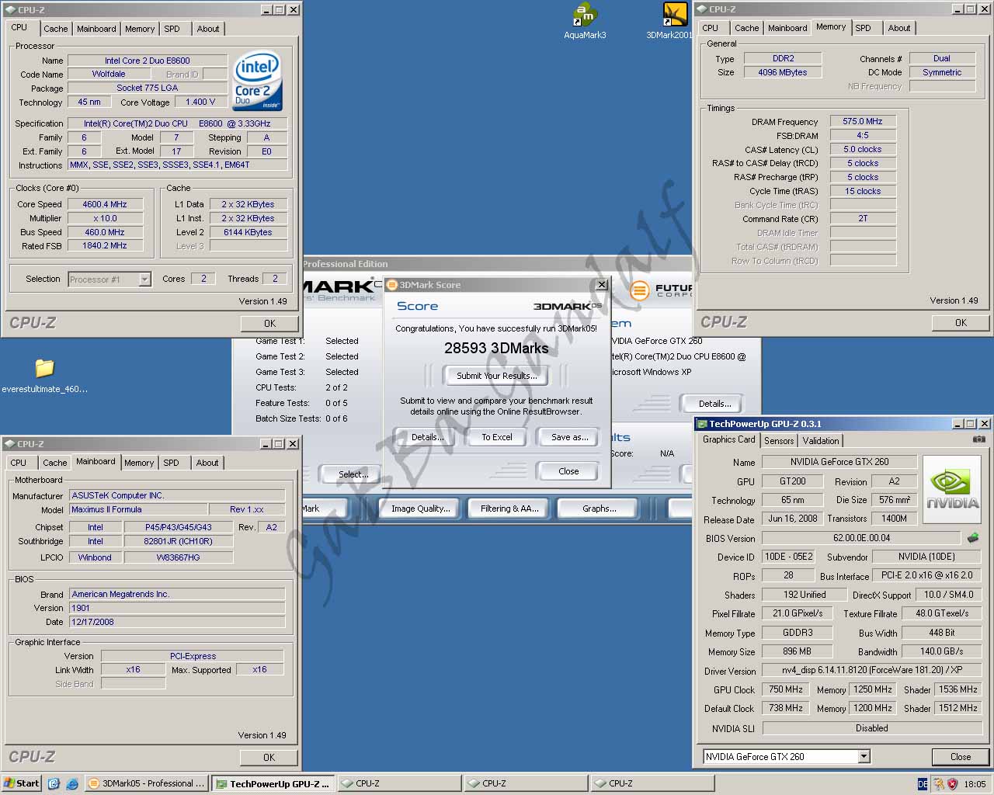This screenshot has width=994, height=795.
Task: Click Select button in 3DMark05 window
Action: [x=353, y=474]
